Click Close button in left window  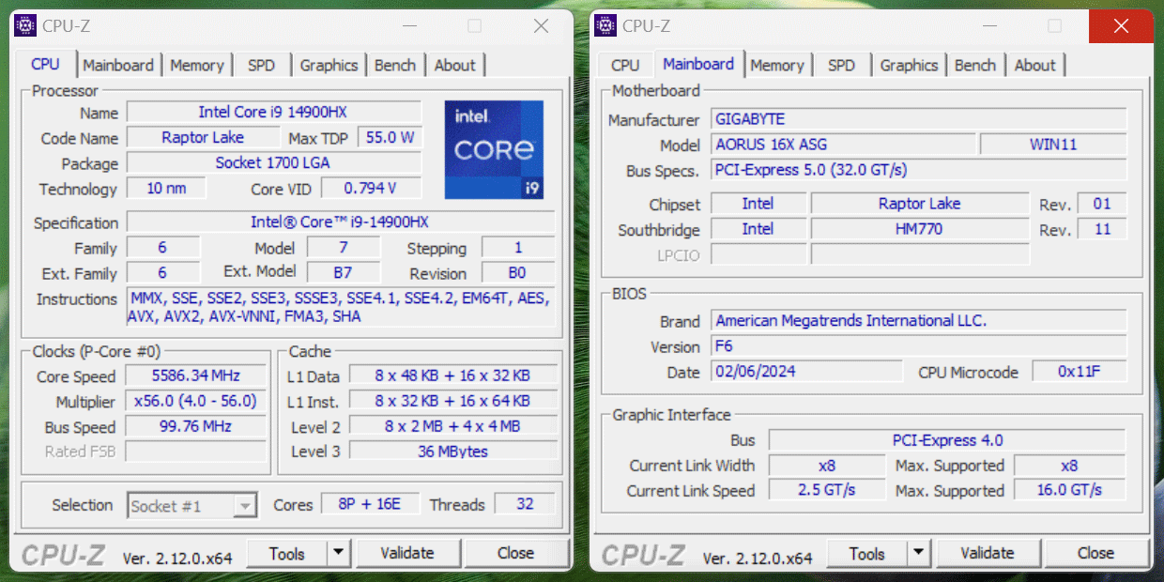pos(515,553)
